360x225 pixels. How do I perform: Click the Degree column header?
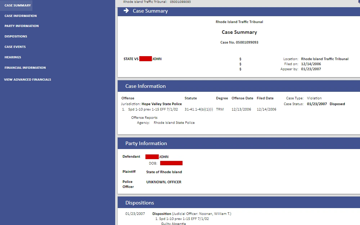tap(222, 98)
